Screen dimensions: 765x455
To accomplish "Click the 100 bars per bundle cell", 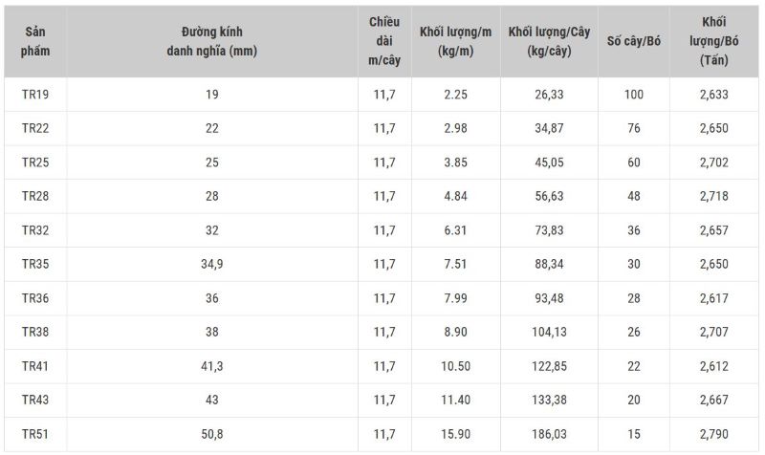I will [634, 95].
